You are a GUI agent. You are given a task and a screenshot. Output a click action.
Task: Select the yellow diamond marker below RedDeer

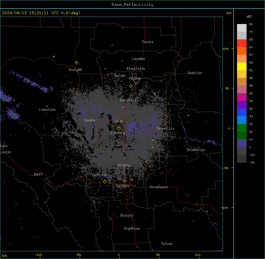point(131,86)
